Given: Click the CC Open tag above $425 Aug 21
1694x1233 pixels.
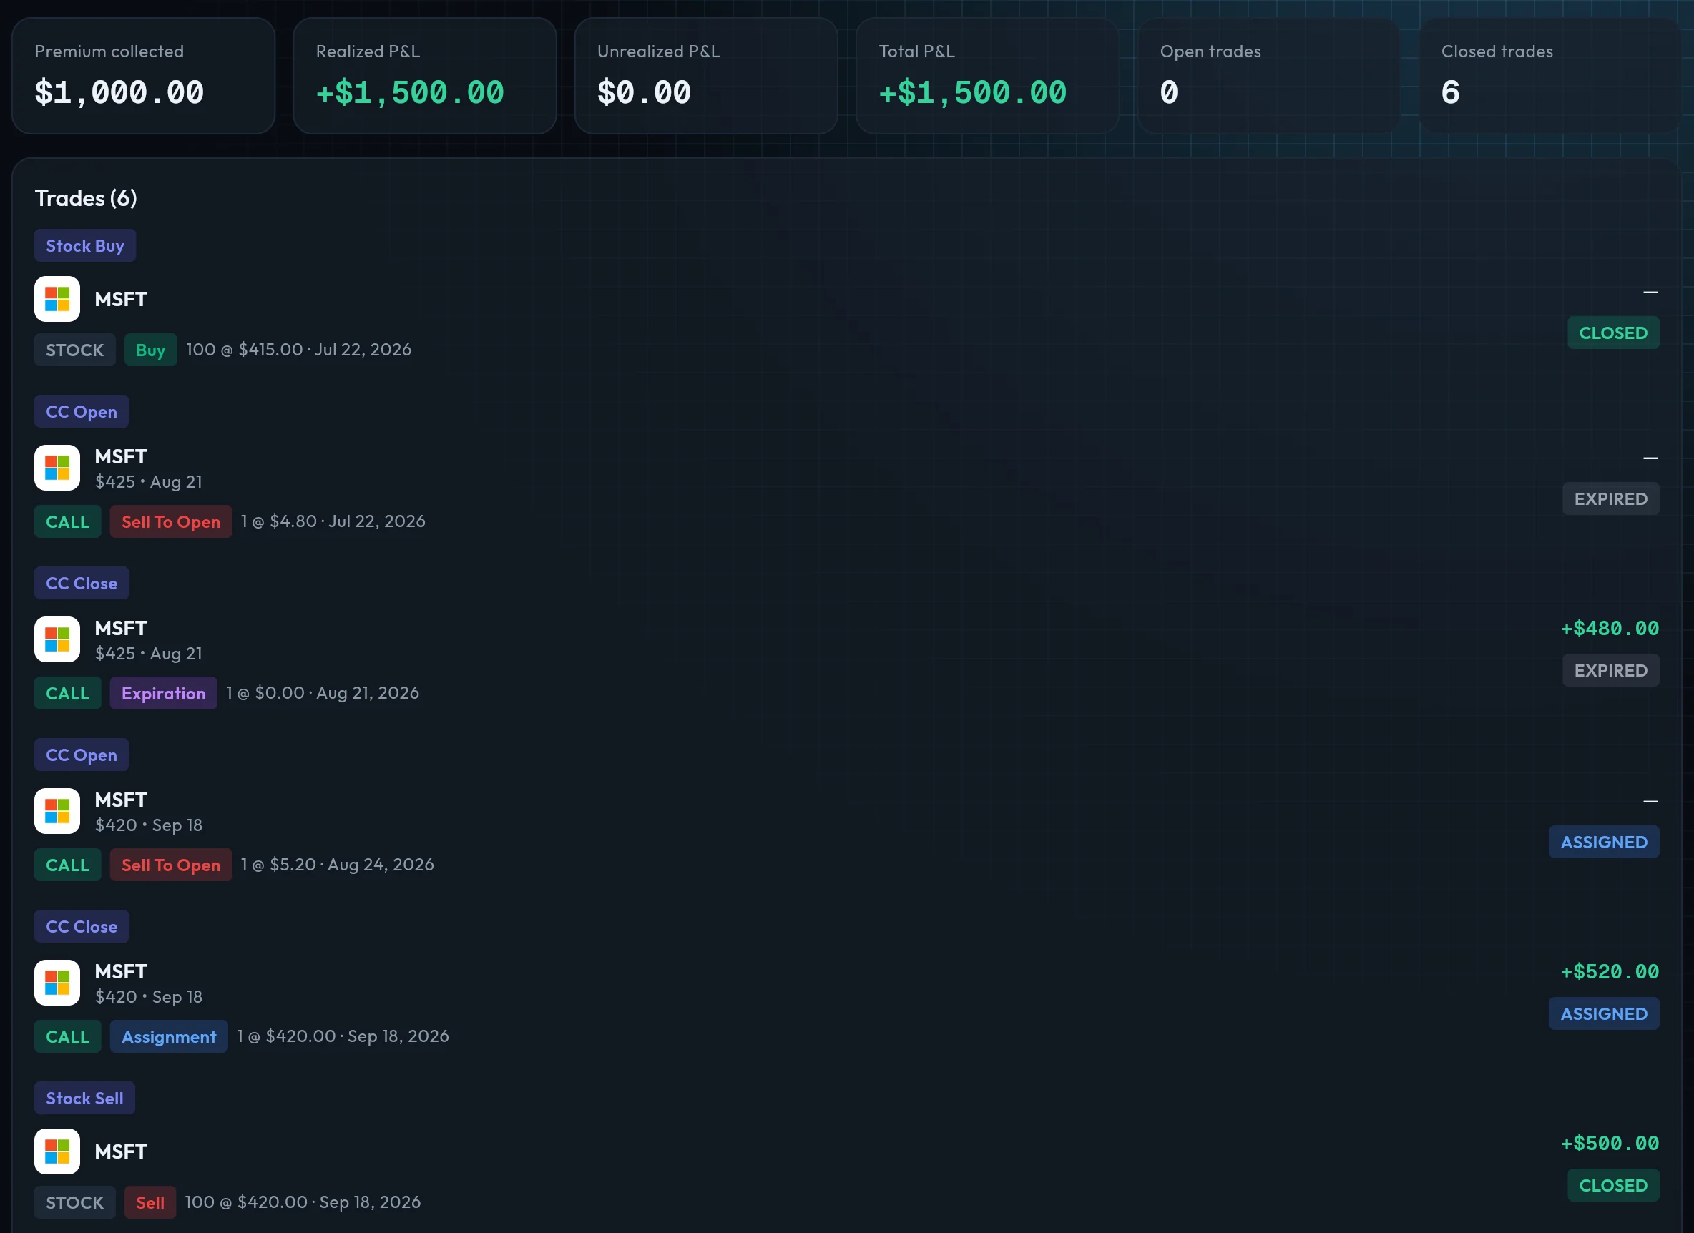Looking at the screenshot, I should coord(82,411).
